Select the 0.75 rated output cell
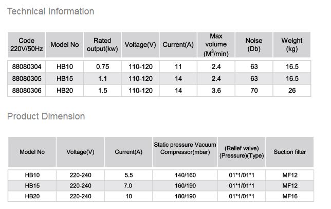This screenshot has width=331, height=209. click(x=102, y=66)
